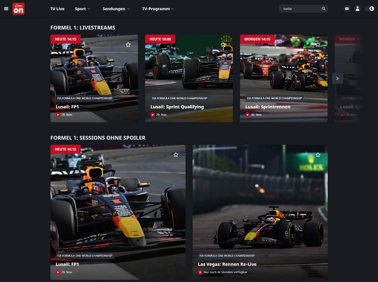Screen dimensions: 378x282
Task: Open the mail envelope icon
Action: 347,8
